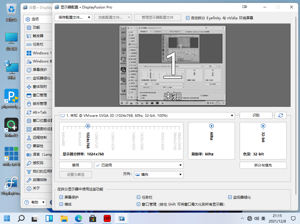The width and height of the screenshot is (300, 224).
Task: Select the iMindQ desktop shortcut
Action: pyautogui.click(x=11, y=127)
